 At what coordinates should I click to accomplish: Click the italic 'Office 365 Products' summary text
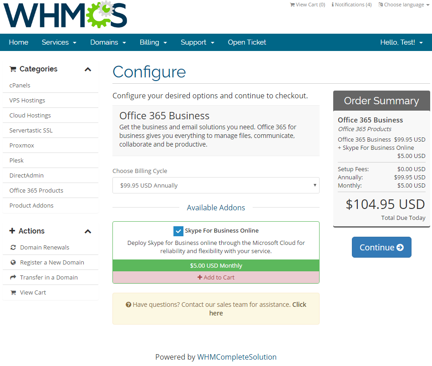365,129
